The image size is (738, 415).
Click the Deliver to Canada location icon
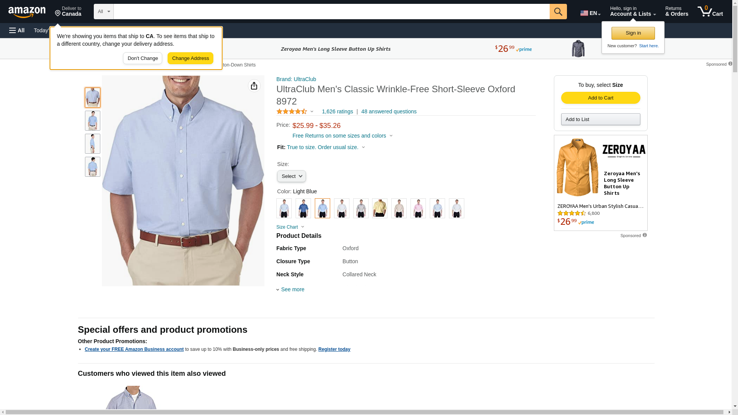tap(58, 13)
